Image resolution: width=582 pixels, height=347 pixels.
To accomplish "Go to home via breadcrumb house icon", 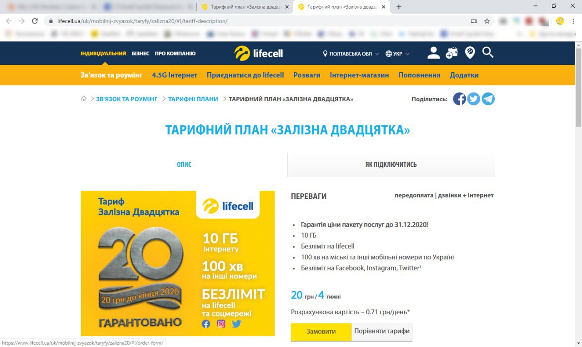I will click(84, 99).
